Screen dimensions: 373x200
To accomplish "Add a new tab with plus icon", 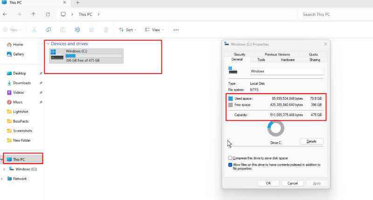I will (77, 3).
